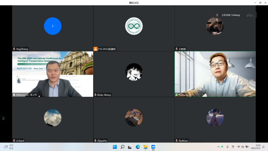Viewport: 268px width, 151px height.
Task: Click the 'ITSC2022' name label
Action: click(x=107, y=49)
